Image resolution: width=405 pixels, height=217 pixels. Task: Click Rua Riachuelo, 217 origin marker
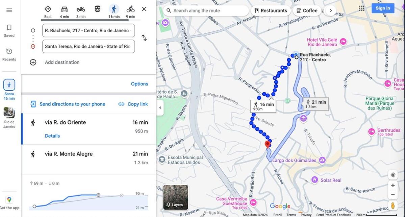[297, 57]
